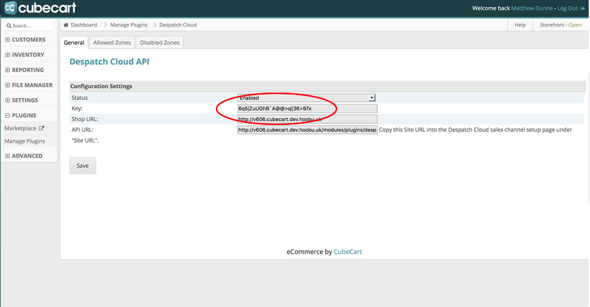Viewport: 590px width, 307px height.
Task: Click the Marketplace external link icon
Action: (41, 128)
